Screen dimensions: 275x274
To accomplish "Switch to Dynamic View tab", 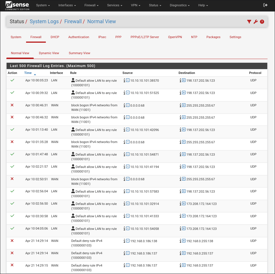I will tap(49, 53).
